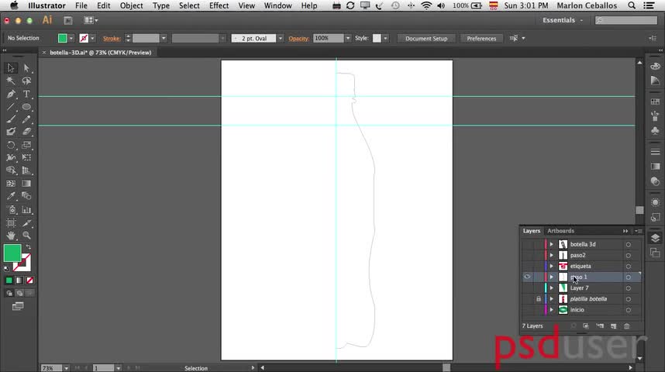Toggle visibility column for etiqueta layer

pos(527,266)
